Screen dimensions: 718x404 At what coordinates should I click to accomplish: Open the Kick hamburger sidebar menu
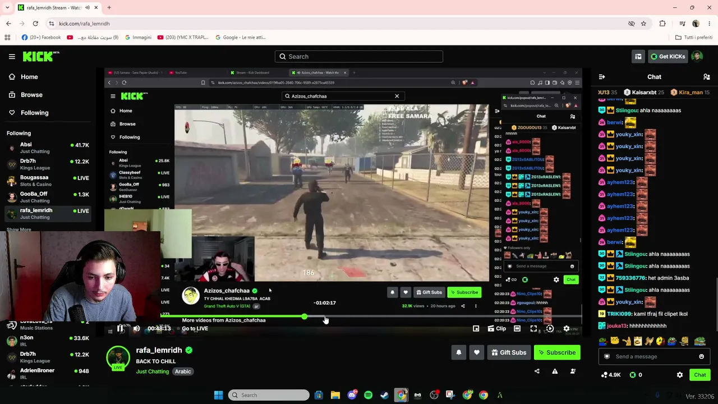(12, 56)
